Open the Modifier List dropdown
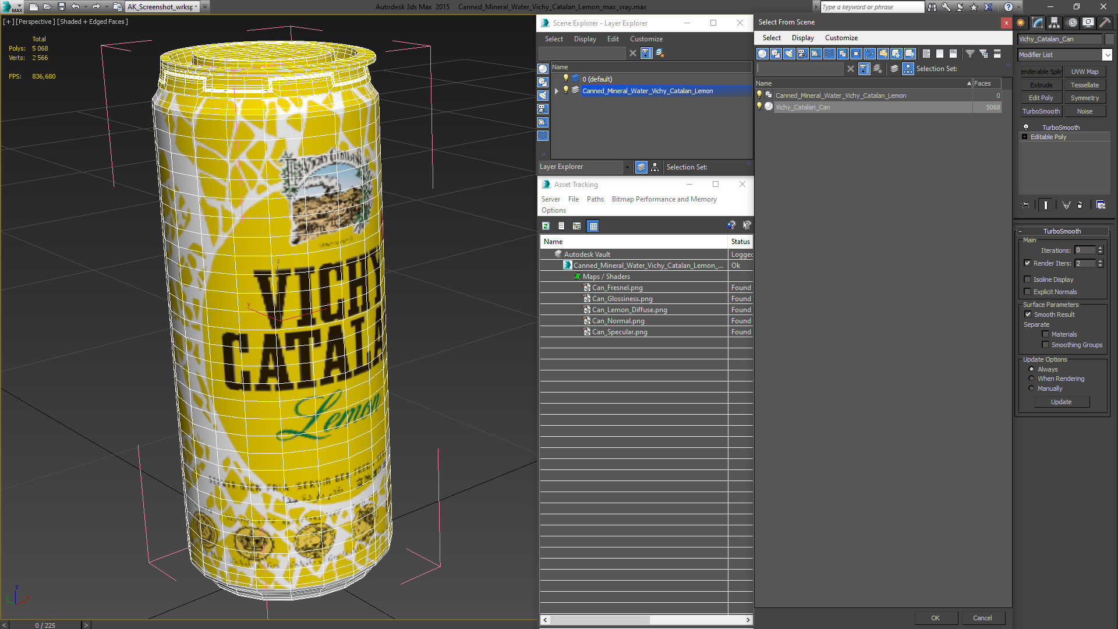The image size is (1118, 629). point(1107,55)
